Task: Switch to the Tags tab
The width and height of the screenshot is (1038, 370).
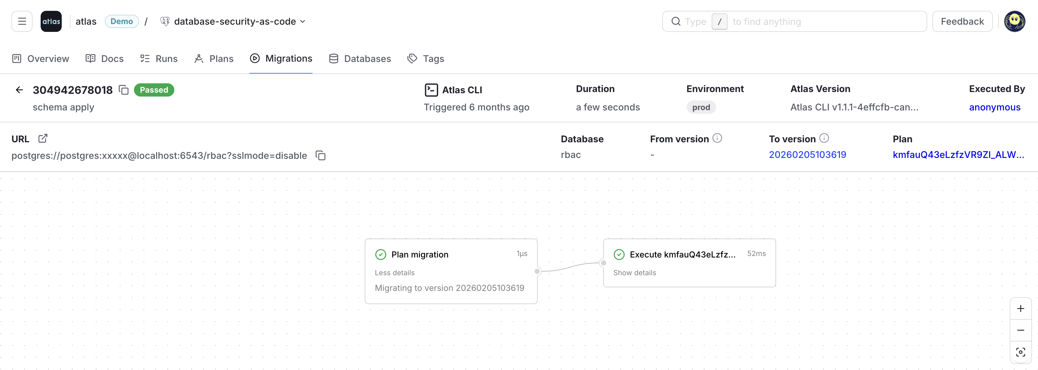Action: [425, 59]
